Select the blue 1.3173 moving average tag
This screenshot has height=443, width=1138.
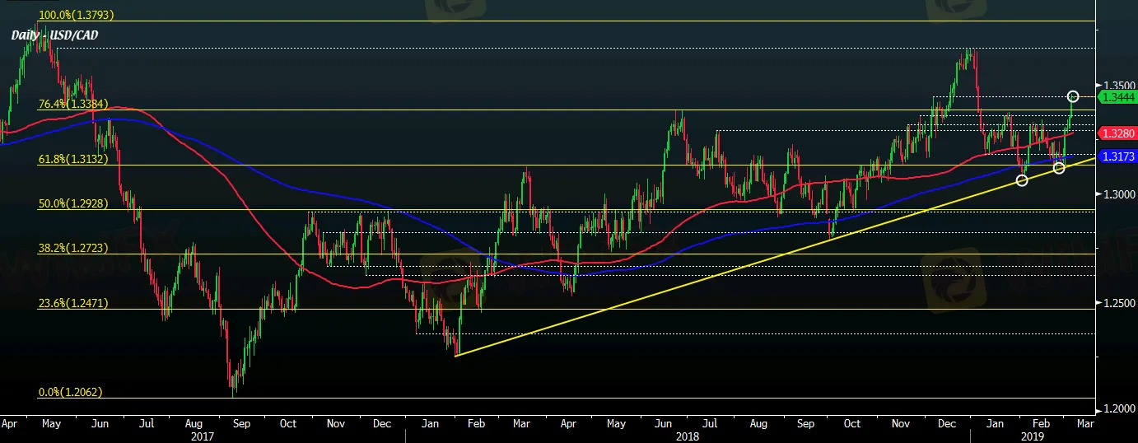point(1117,156)
